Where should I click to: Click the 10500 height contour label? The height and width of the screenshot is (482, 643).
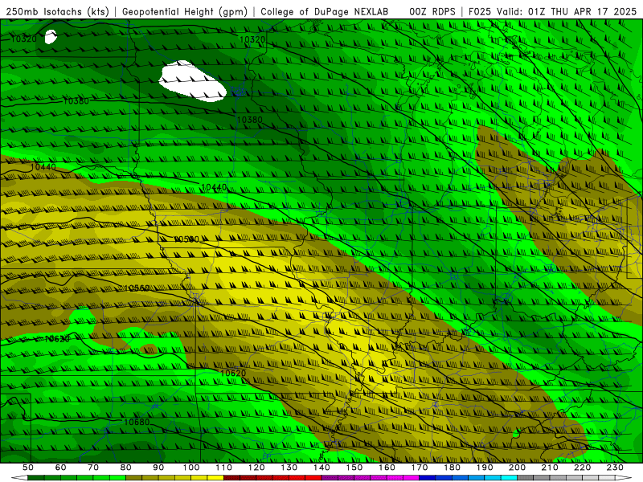click(x=186, y=239)
